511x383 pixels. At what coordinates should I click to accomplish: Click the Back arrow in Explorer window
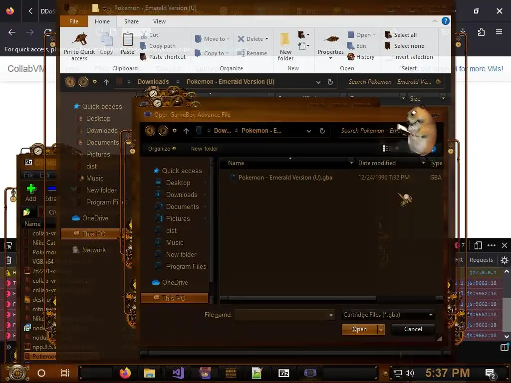(70, 82)
